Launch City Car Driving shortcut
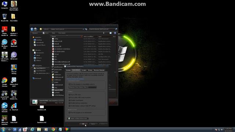The height and width of the screenshot is (132, 235). pyautogui.click(x=14, y=69)
